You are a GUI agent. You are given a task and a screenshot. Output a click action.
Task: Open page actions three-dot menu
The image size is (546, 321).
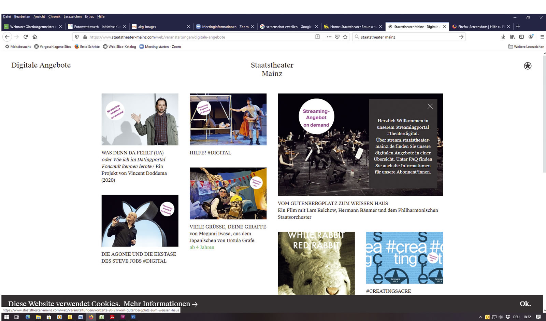(x=329, y=37)
